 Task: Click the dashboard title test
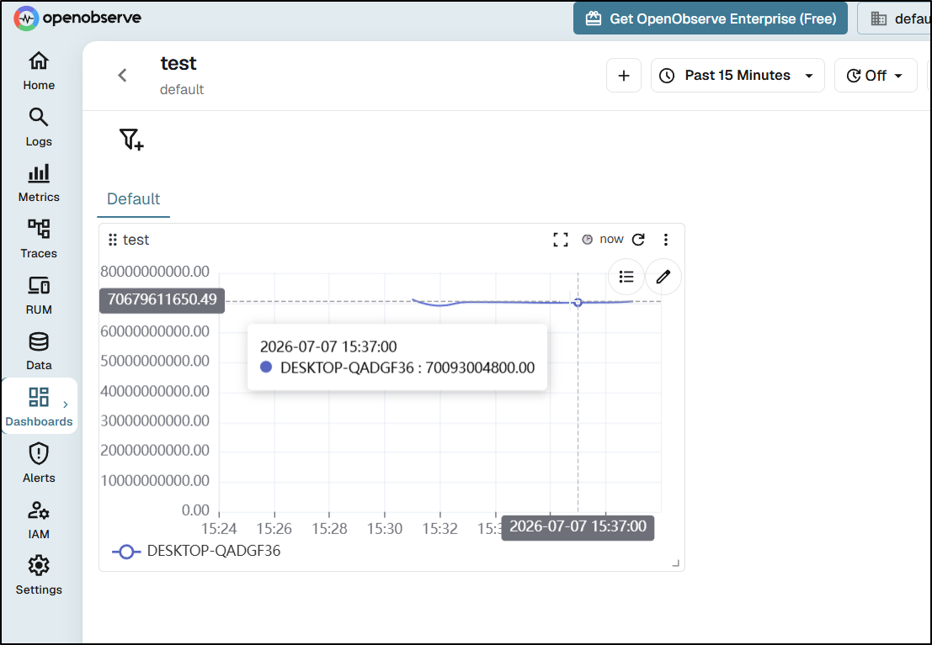coord(178,64)
